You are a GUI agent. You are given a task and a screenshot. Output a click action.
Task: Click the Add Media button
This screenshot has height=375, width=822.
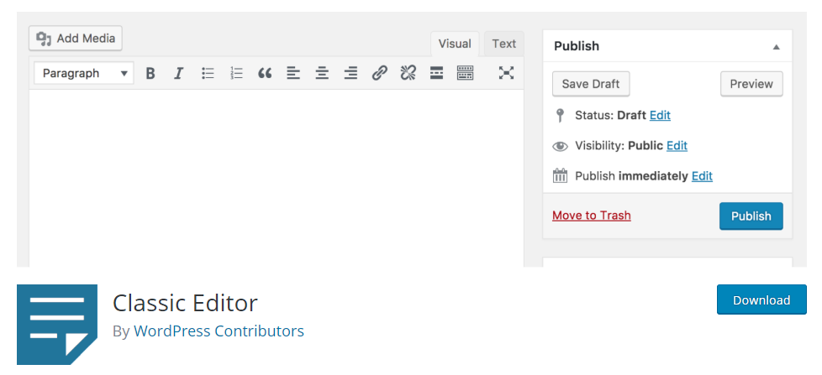click(76, 39)
